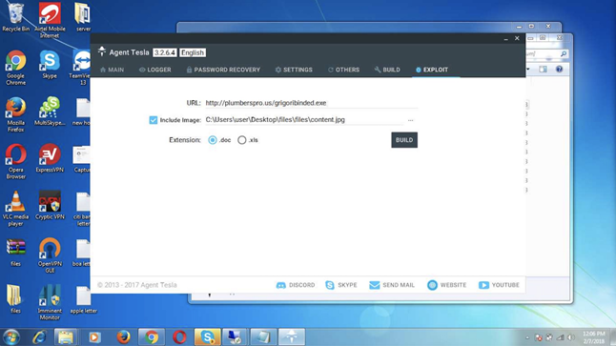Screen dimensions: 616x346
Task: Open the Recycle Bin desktop icon
Action: [x=15, y=17]
